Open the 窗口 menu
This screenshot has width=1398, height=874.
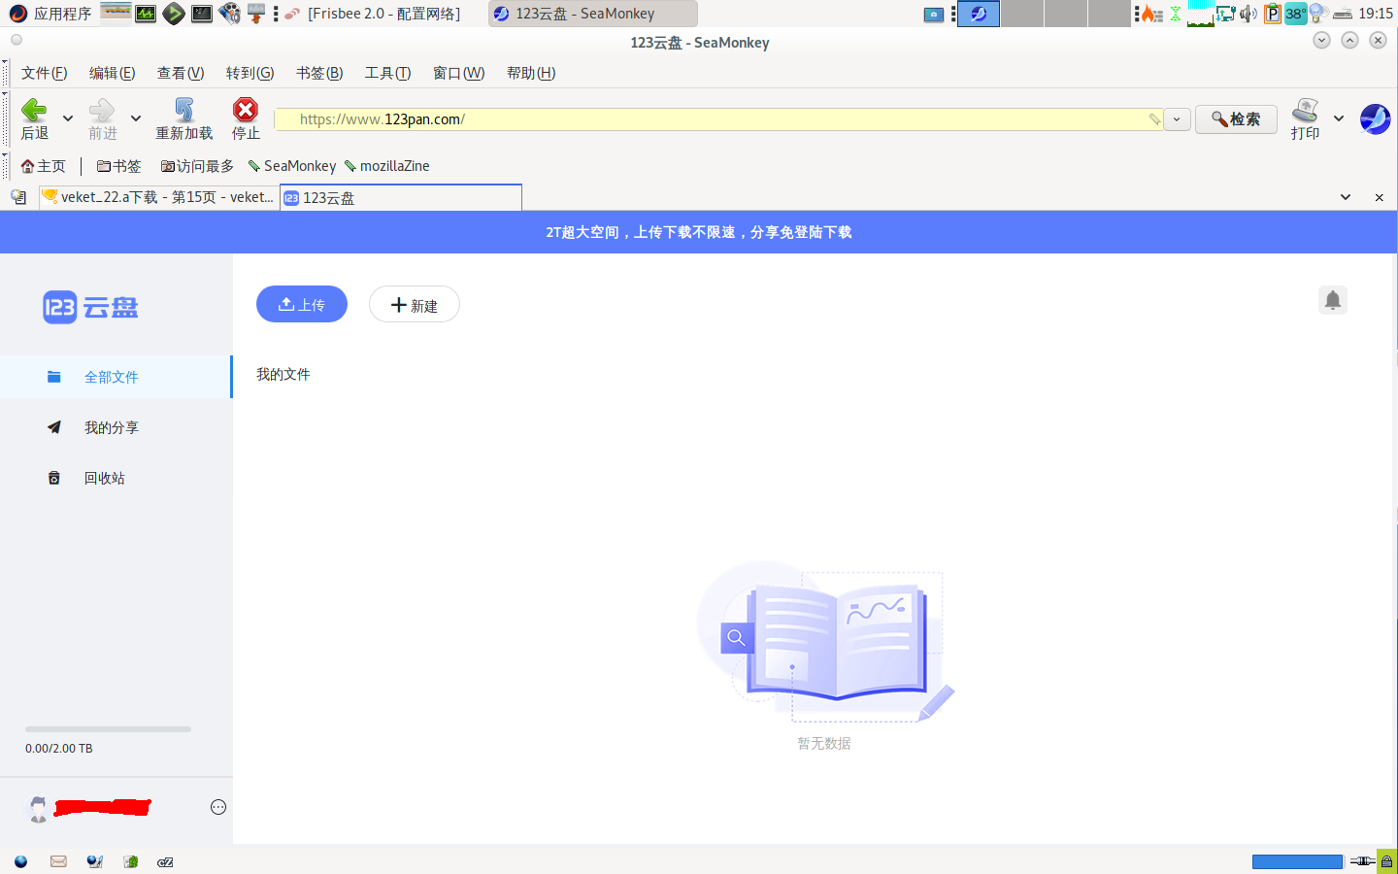pyautogui.click(x=459, y=73)
